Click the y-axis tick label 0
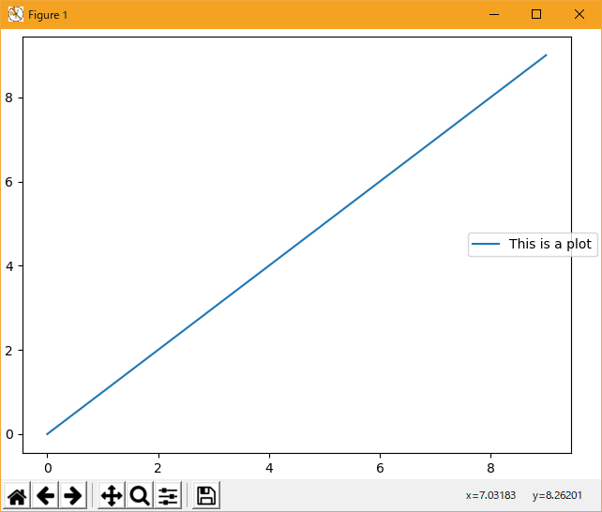This screenshot has height=512, width=602. pyautogui.click(x=8, y=434)
